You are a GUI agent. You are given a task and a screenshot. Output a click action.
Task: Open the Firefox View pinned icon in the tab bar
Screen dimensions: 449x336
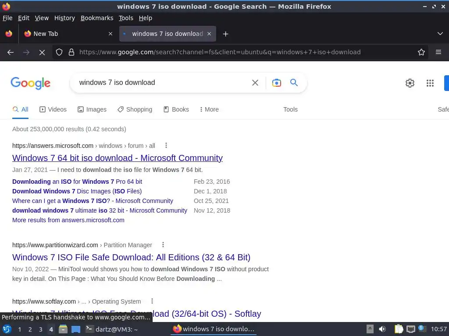(9, 34)
